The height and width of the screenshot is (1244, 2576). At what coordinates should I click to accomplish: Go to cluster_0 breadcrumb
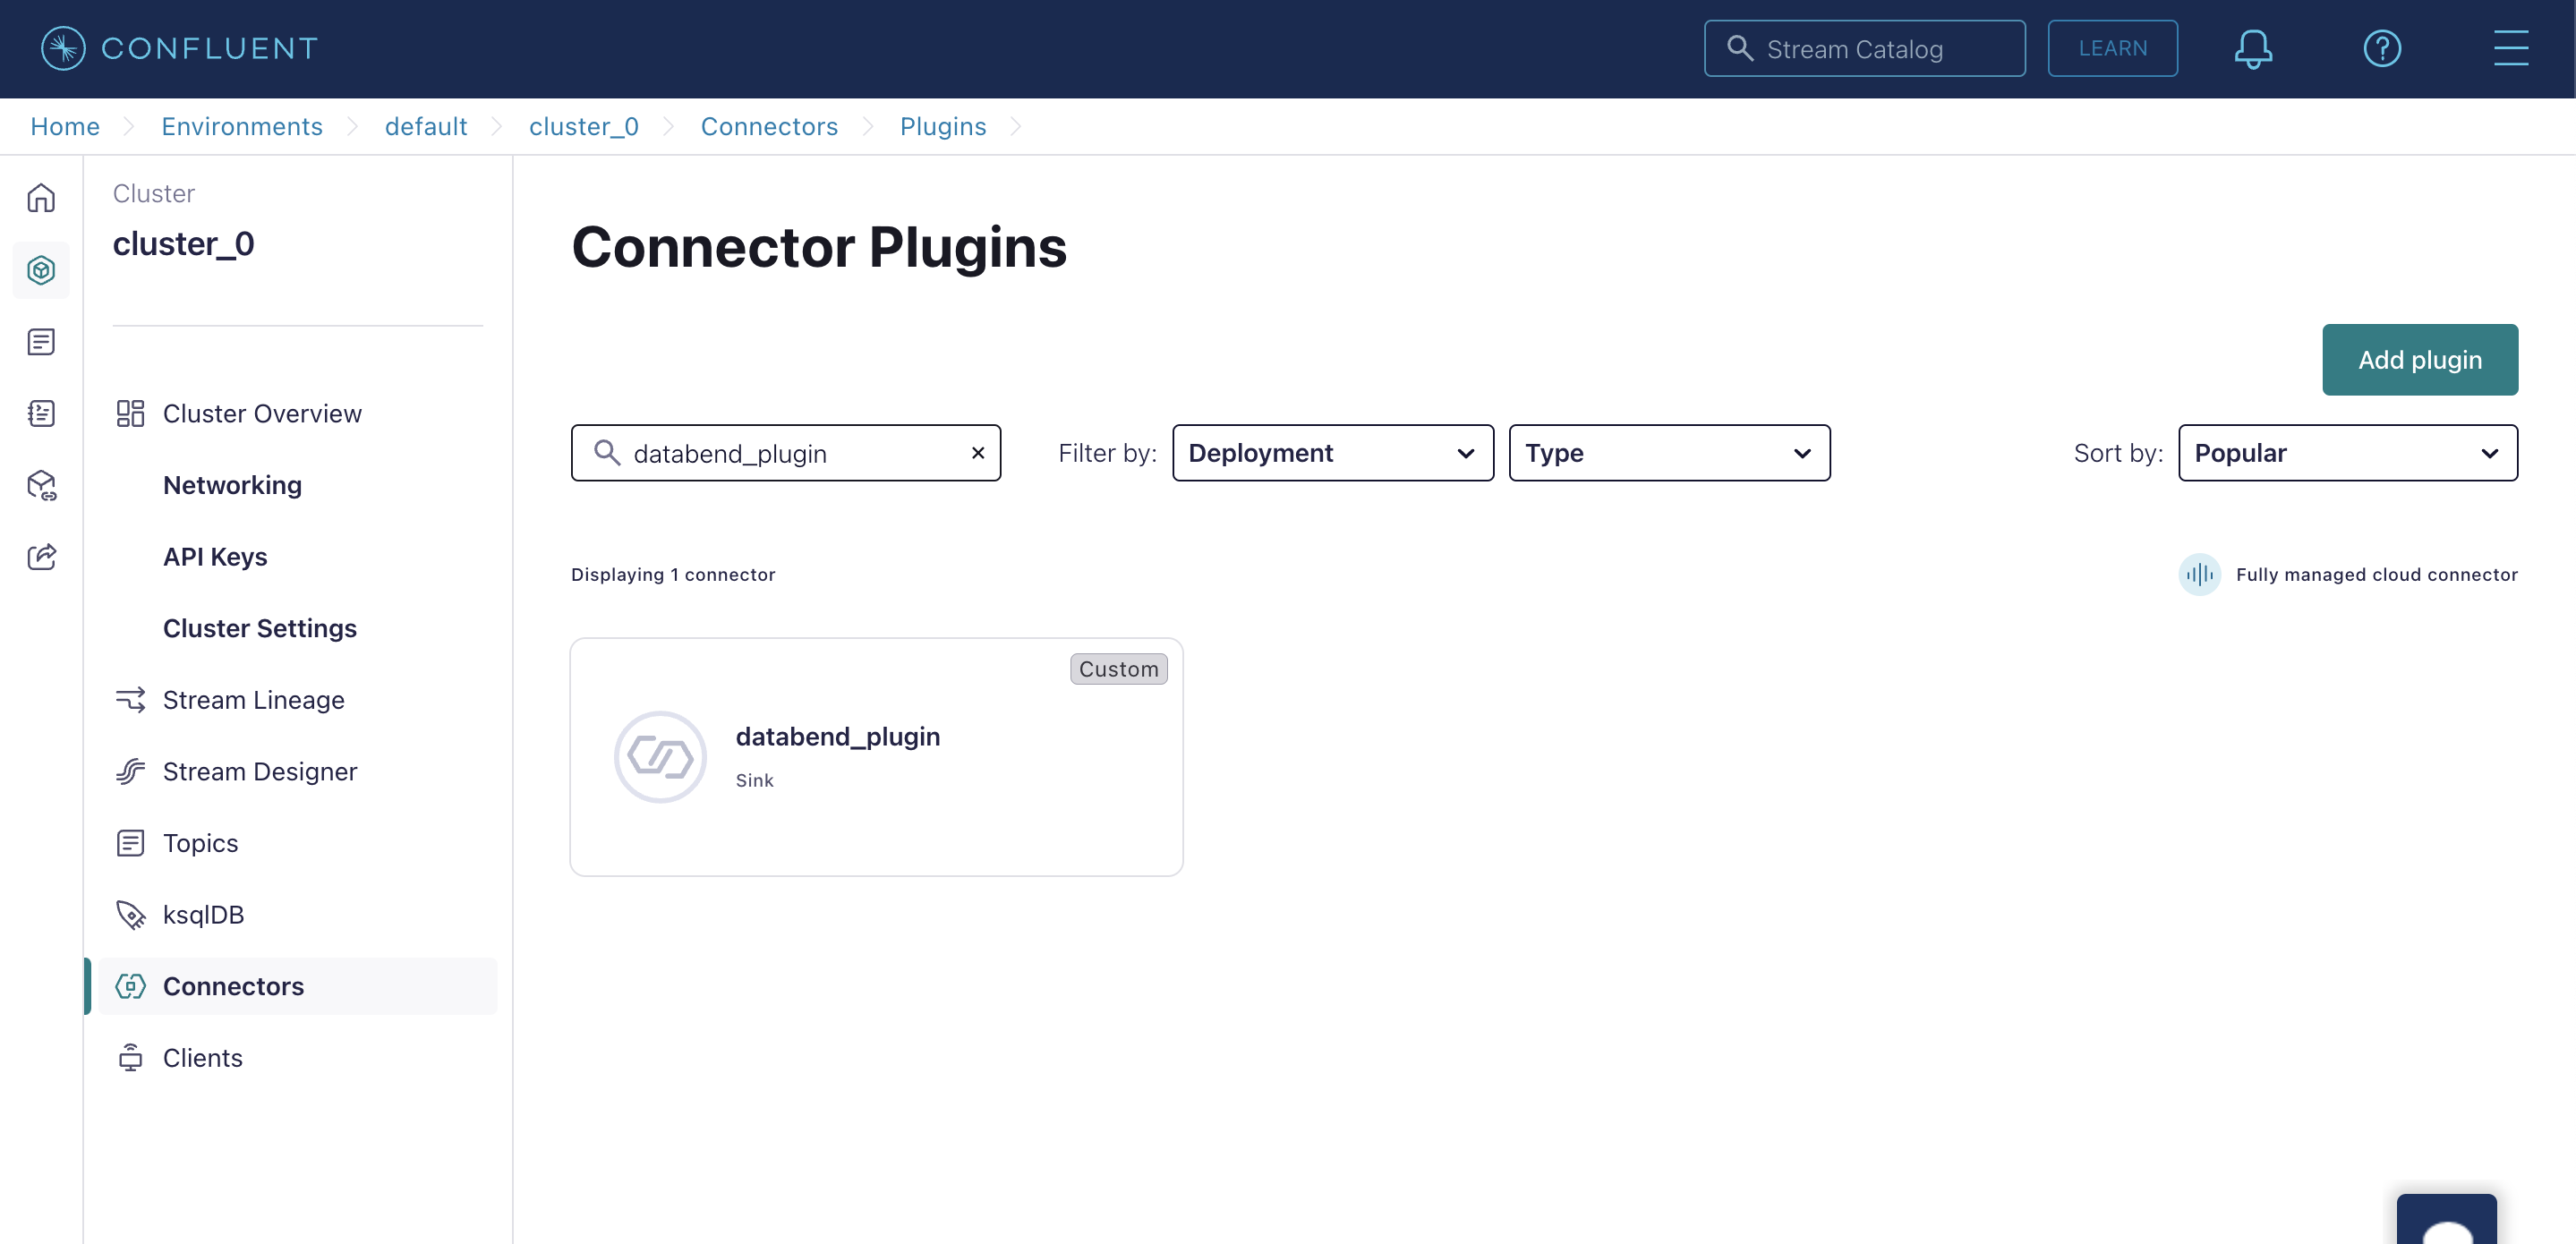pyautogui.click(x=583, y=126)
